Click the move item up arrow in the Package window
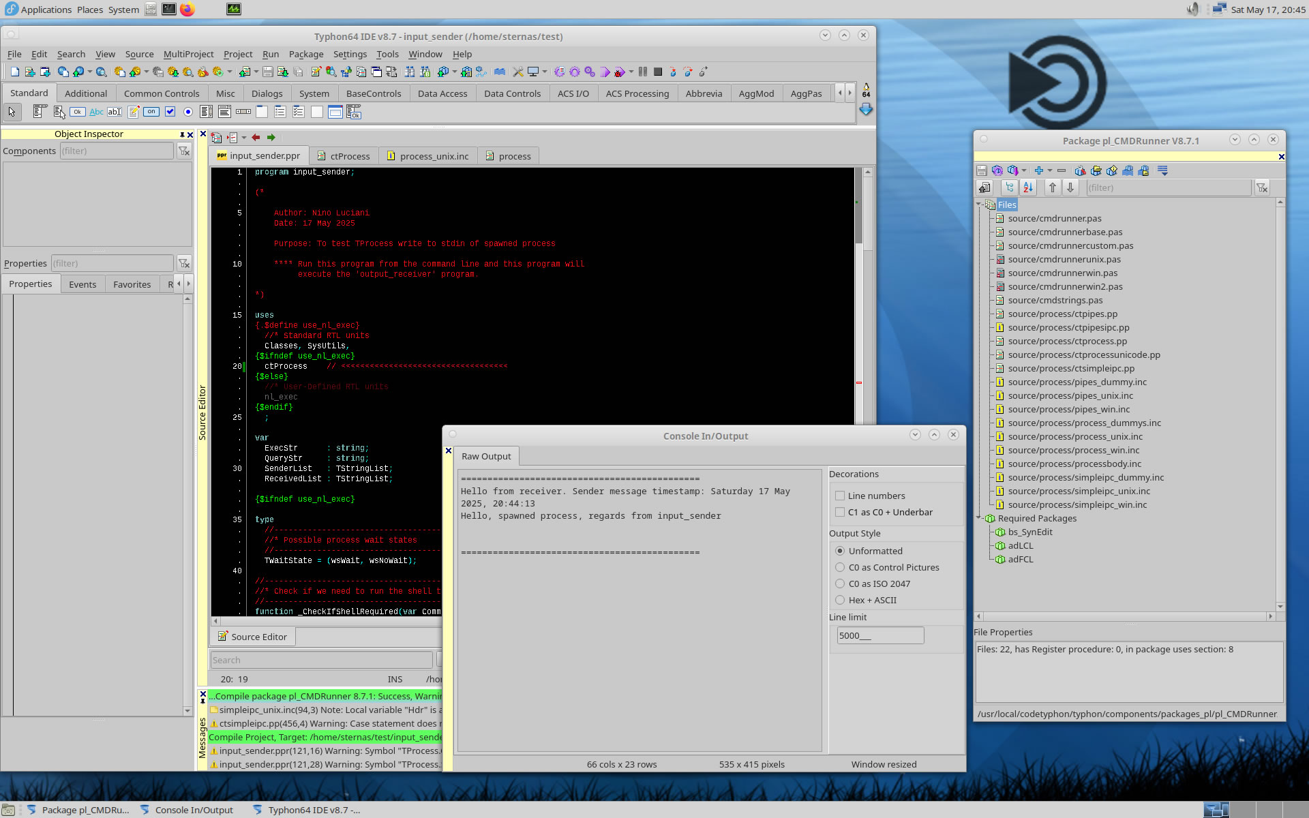1309x818 pixels. [1053, 187]
